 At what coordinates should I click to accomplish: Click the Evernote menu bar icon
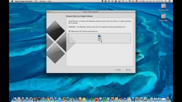pos(102,1)
